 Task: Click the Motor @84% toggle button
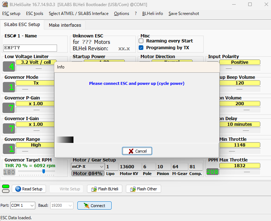87,174
